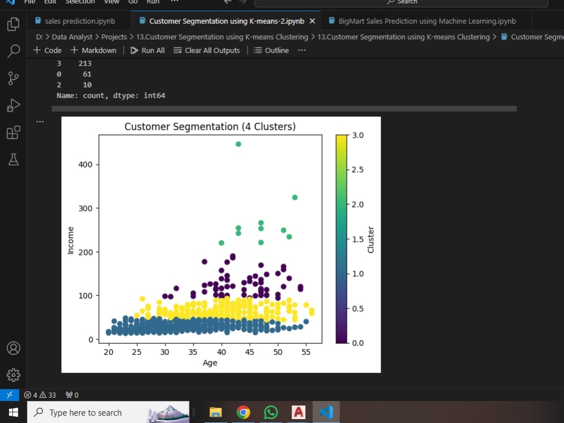This screenshot has height=423, width=564.
Task: Open the Source Control view
Action: tap(14, 78)
